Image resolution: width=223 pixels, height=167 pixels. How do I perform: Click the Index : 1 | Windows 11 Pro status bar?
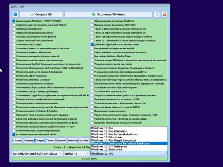[51, 147]
